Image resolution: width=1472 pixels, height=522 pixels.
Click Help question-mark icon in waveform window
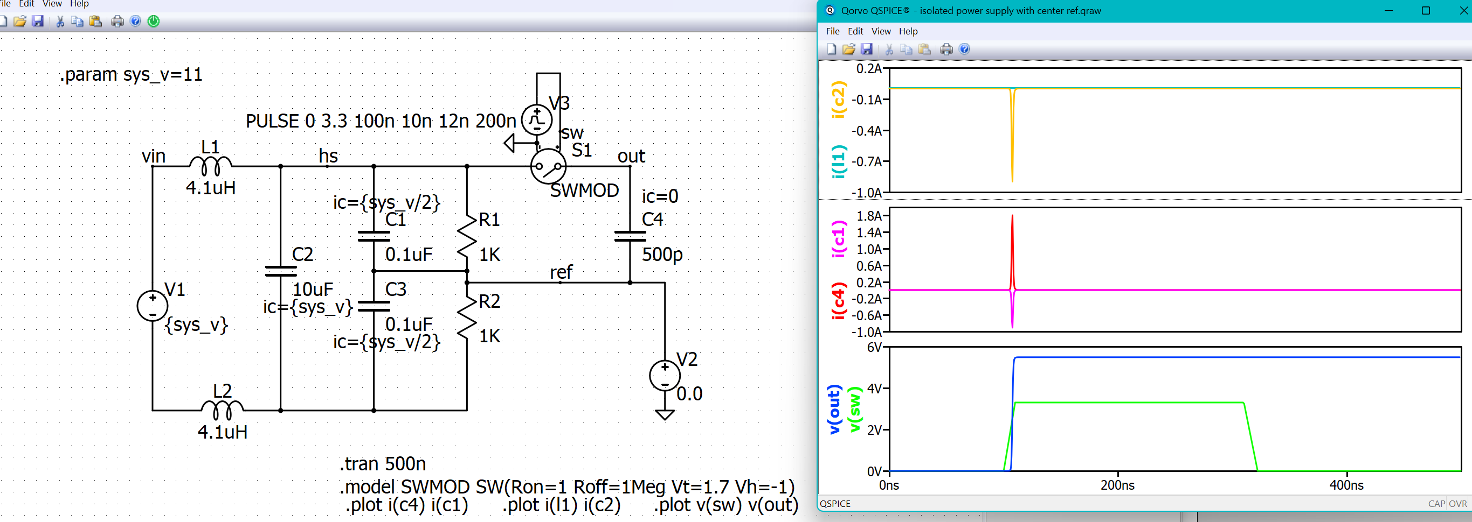(964, 49)
